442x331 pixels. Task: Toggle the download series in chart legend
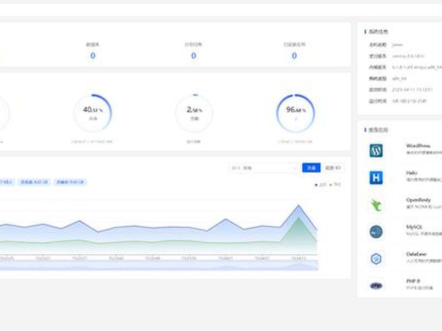335,185
